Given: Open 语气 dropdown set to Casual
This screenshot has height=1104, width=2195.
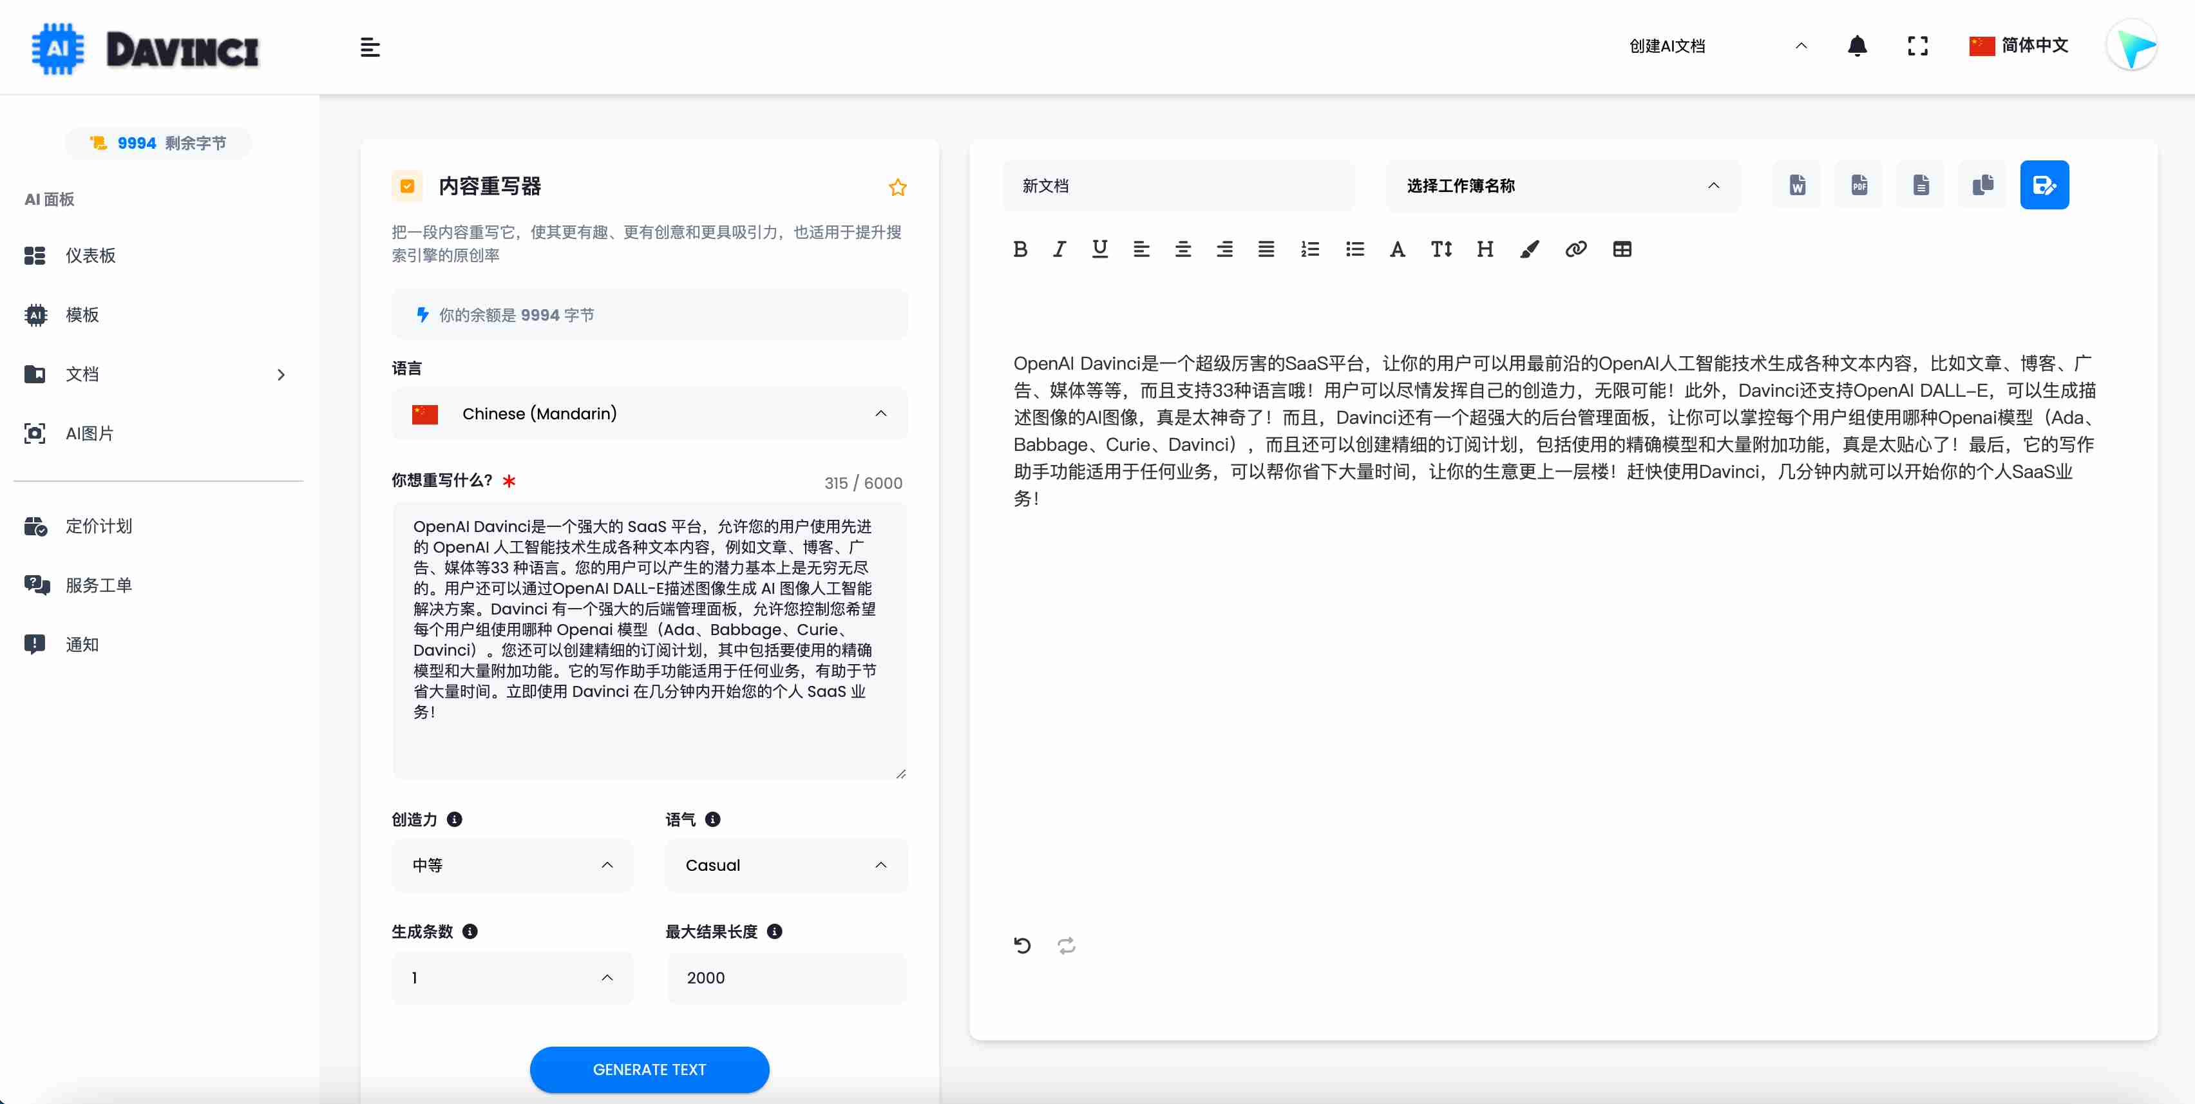Looking at the screenshot, I should [786, 866].
